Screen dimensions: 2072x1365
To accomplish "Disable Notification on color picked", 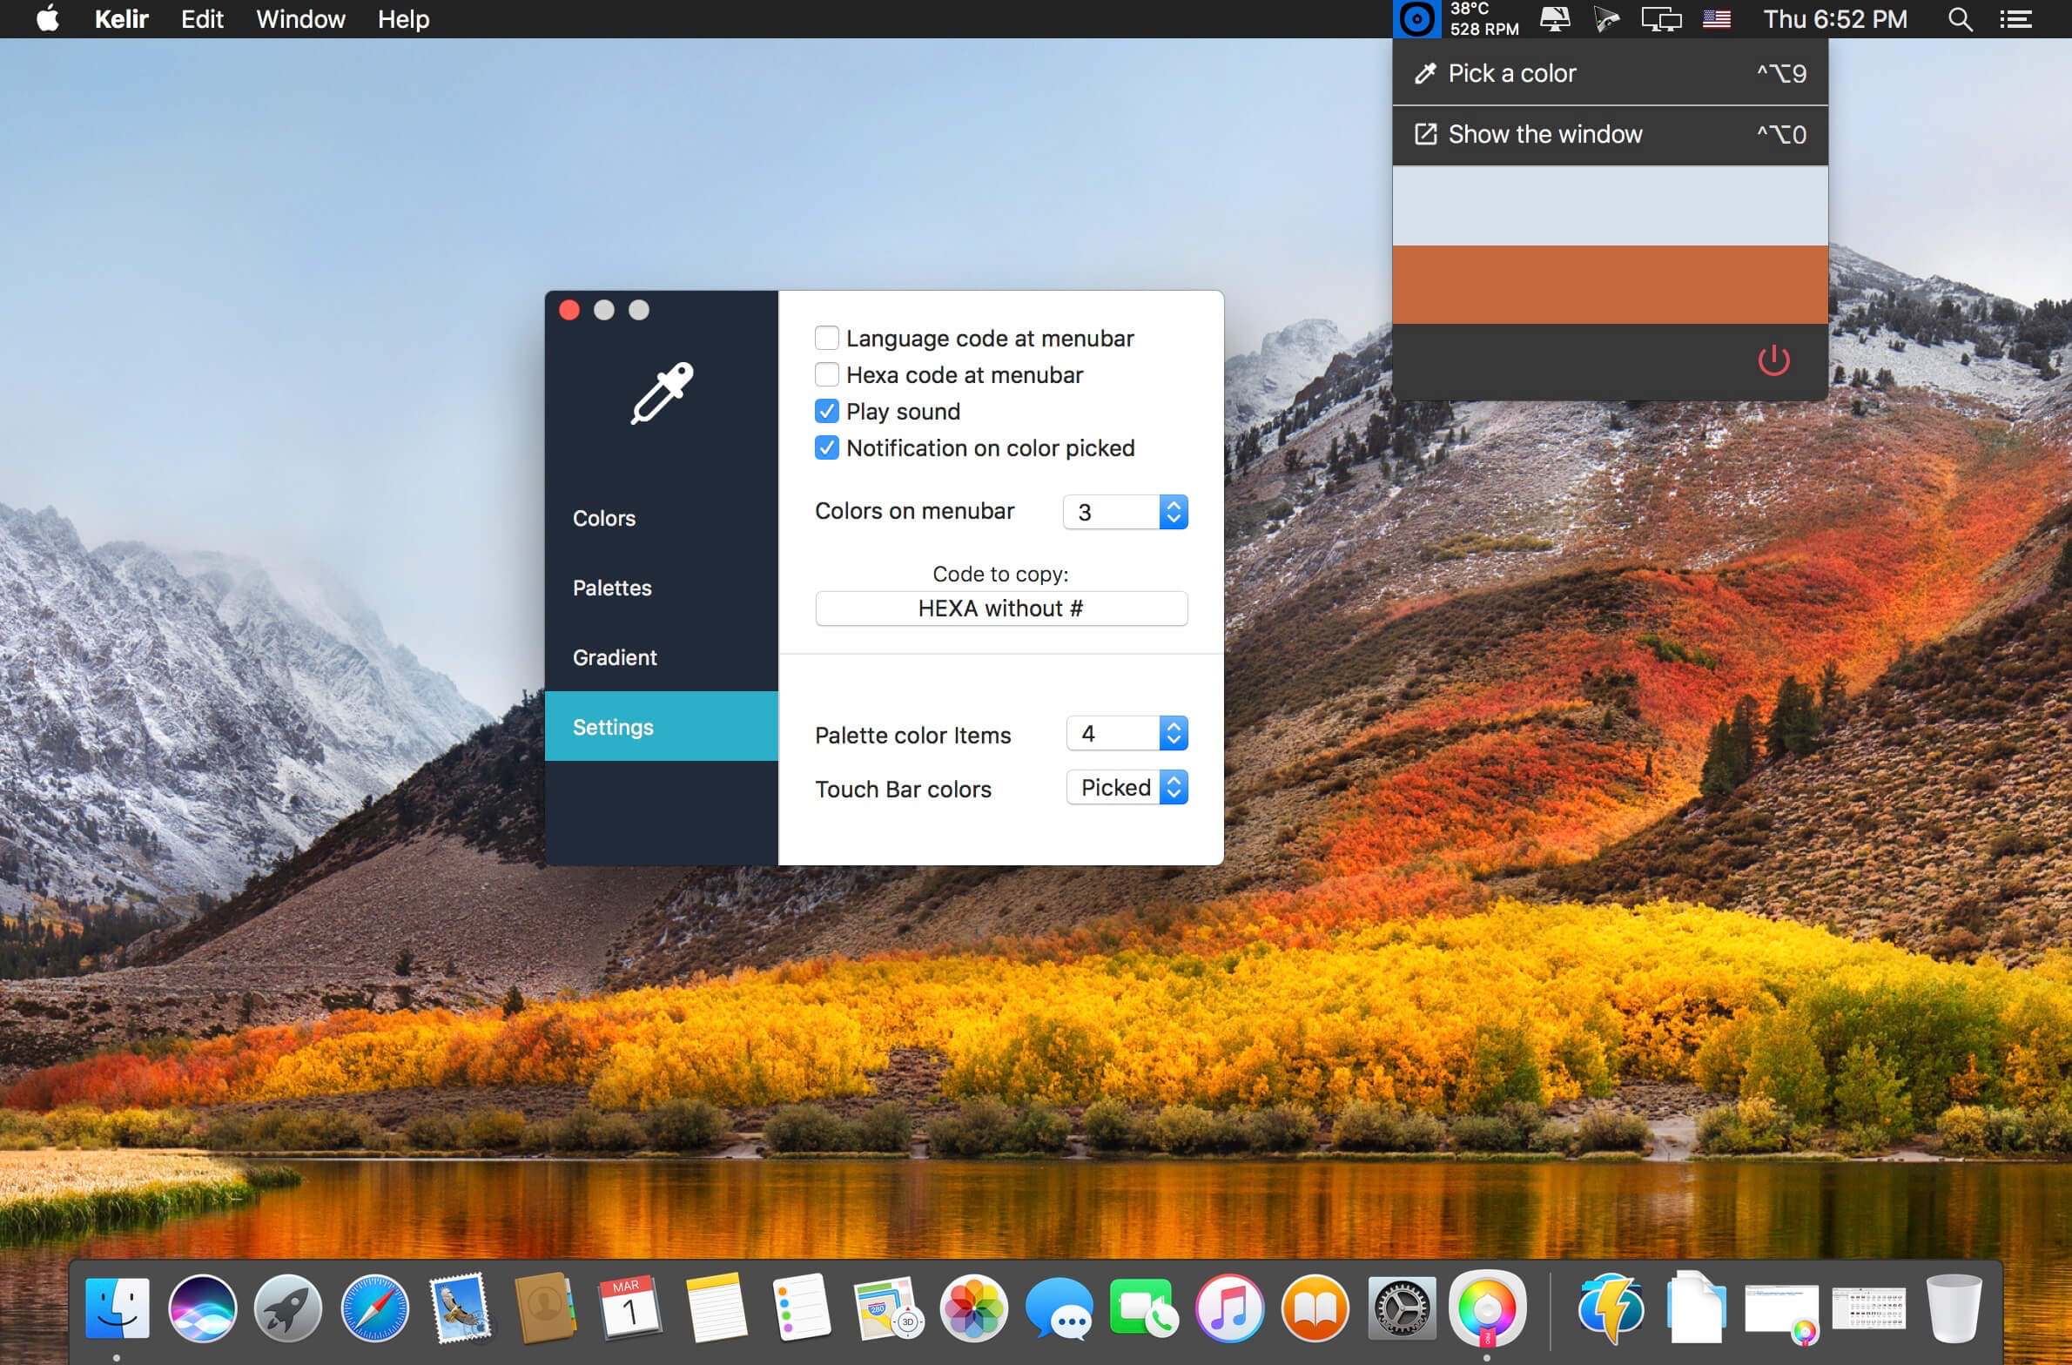I will [x=826, y=447].
